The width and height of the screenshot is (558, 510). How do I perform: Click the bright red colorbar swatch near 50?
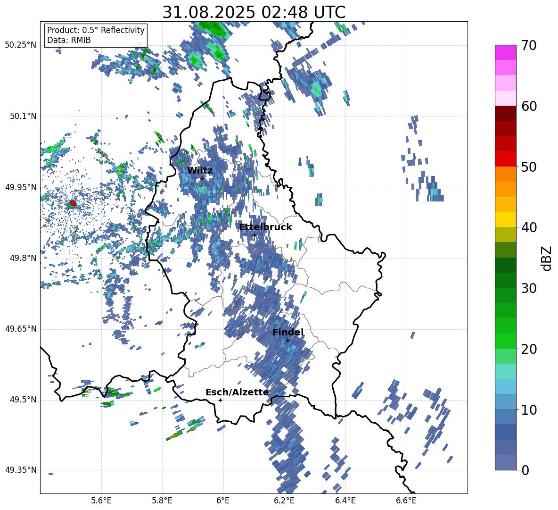(x=505, y=159)
